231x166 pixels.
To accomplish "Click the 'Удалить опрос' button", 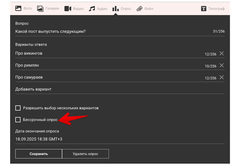I will 85,154.
